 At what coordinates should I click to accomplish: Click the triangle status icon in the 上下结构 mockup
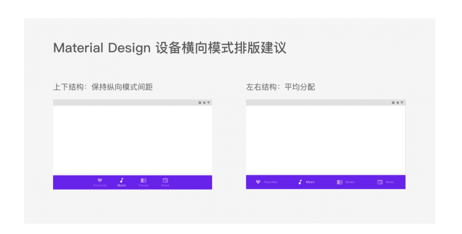(x=209, y=103)
